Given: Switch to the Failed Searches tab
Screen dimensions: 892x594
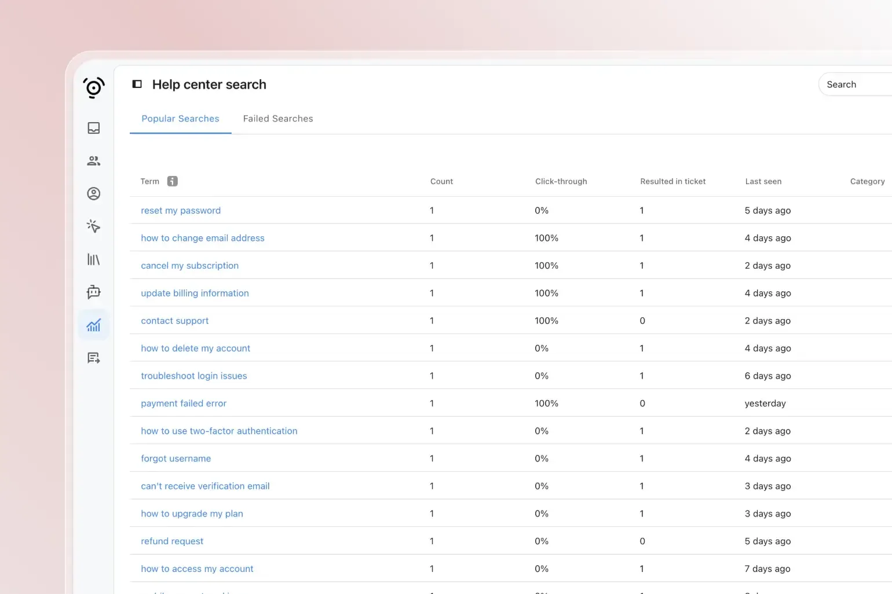Looking at the screenshot, I should [278, 119].
